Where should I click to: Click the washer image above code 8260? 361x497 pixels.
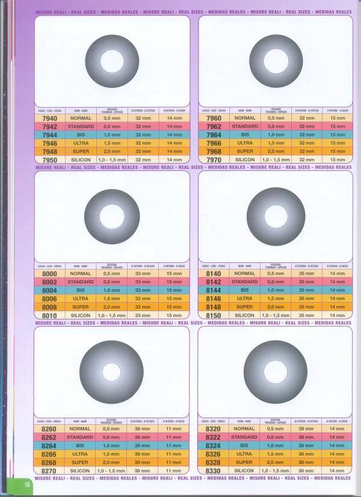pos(111,372)
